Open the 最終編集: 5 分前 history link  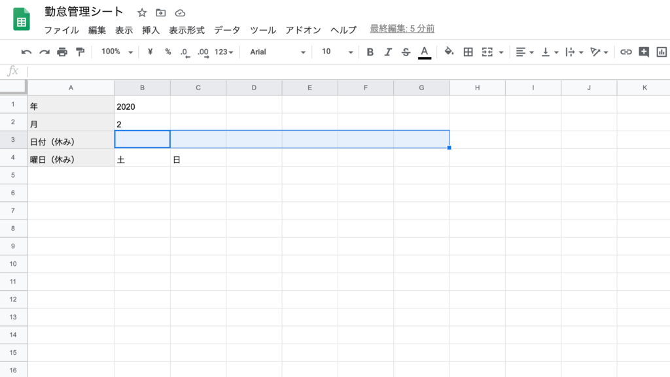click(402, 29)
